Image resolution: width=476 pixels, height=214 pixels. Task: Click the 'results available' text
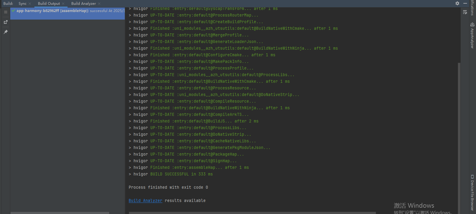click(x=185, y=200)
